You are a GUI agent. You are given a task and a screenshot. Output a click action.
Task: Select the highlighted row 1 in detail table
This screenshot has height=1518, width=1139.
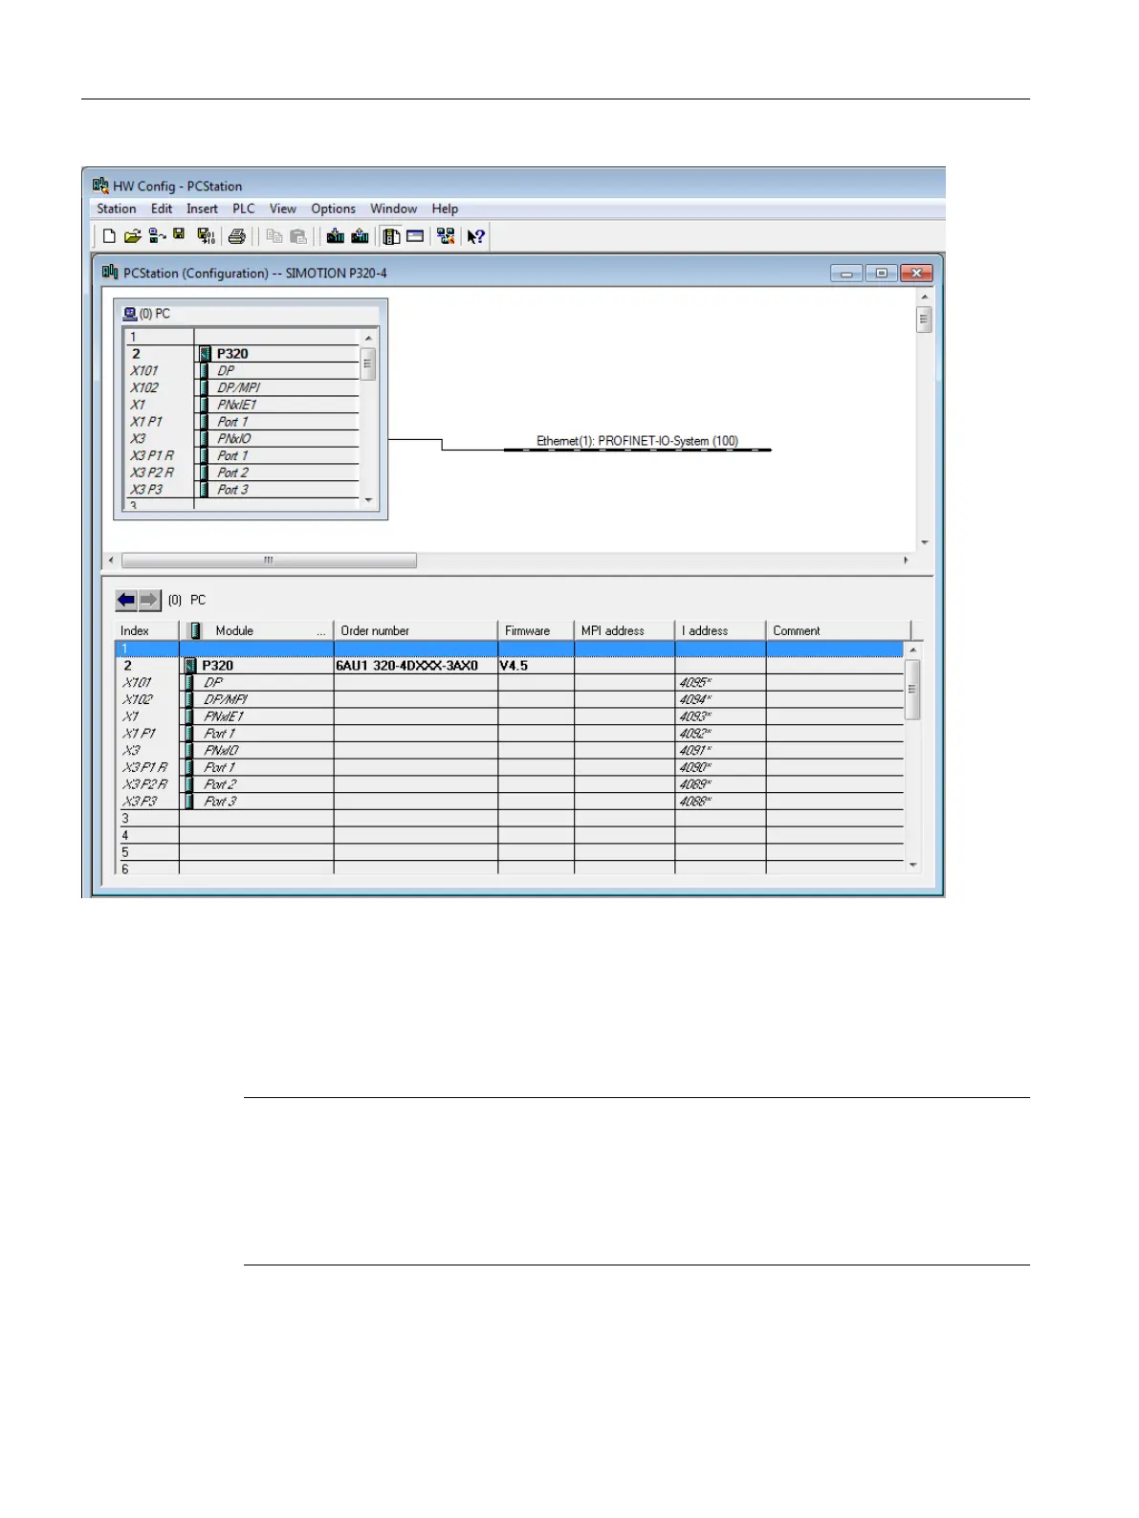pyautogui.click(x=509, y=649)
